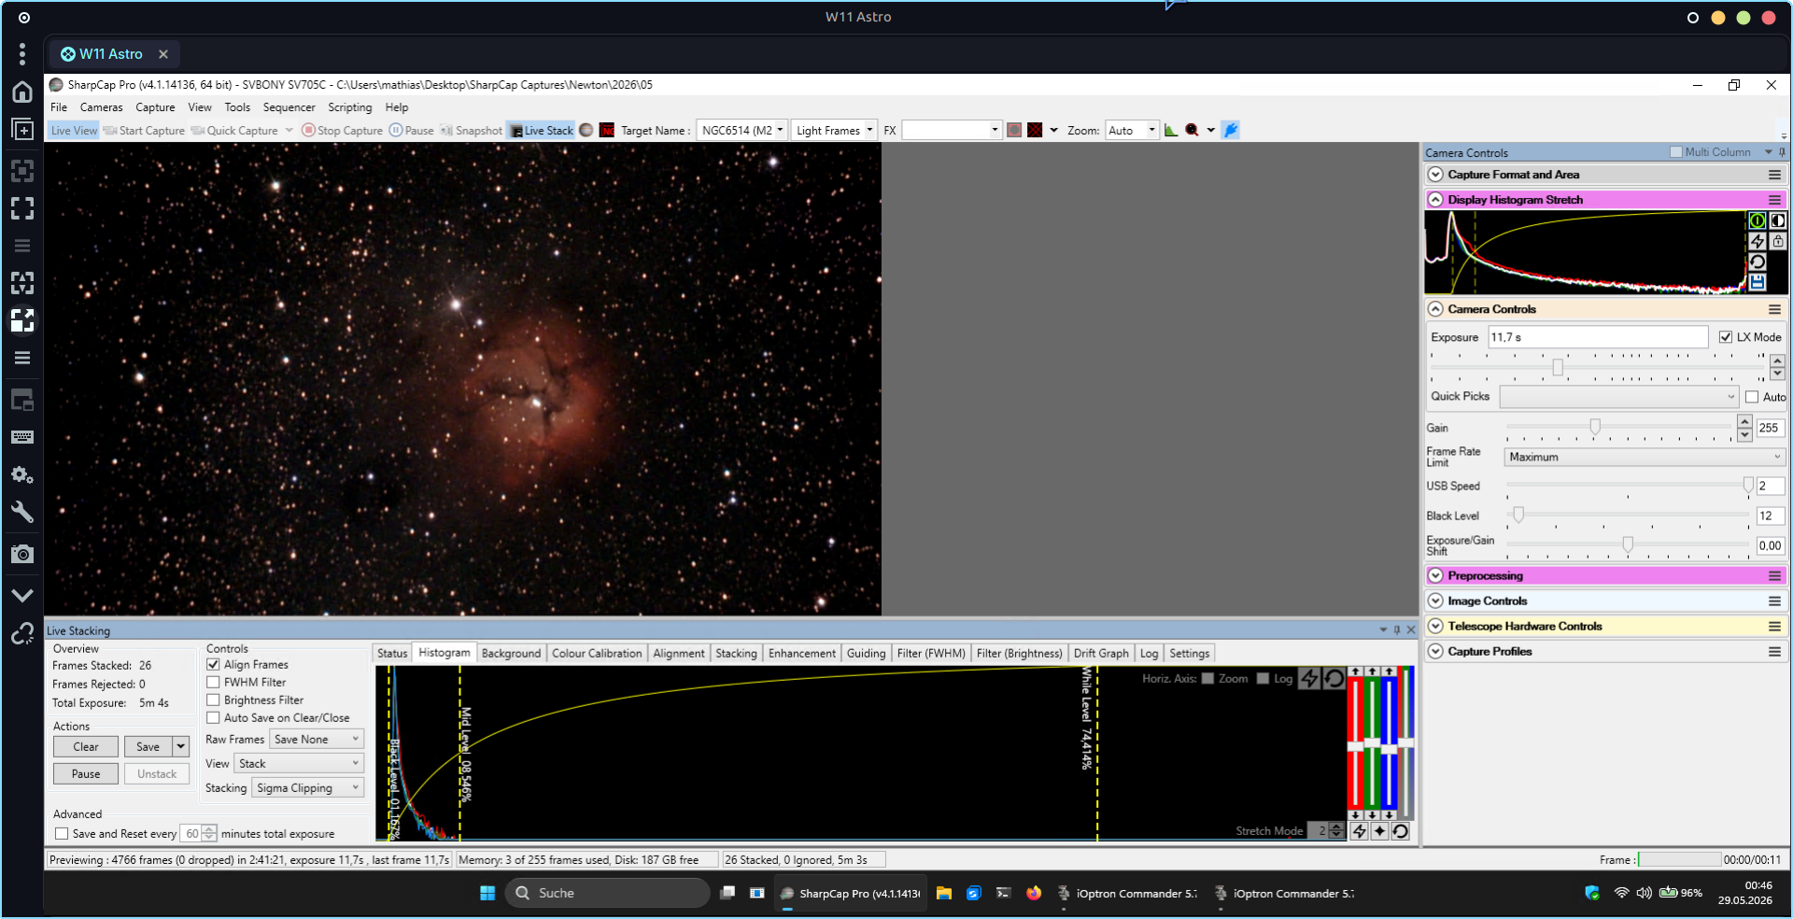Click the camera icon in left sidebar
1793x919 pixels.
(22, 554)
